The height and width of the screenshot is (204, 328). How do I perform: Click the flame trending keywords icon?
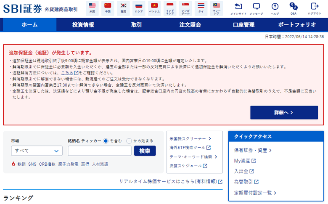[13, 164]
